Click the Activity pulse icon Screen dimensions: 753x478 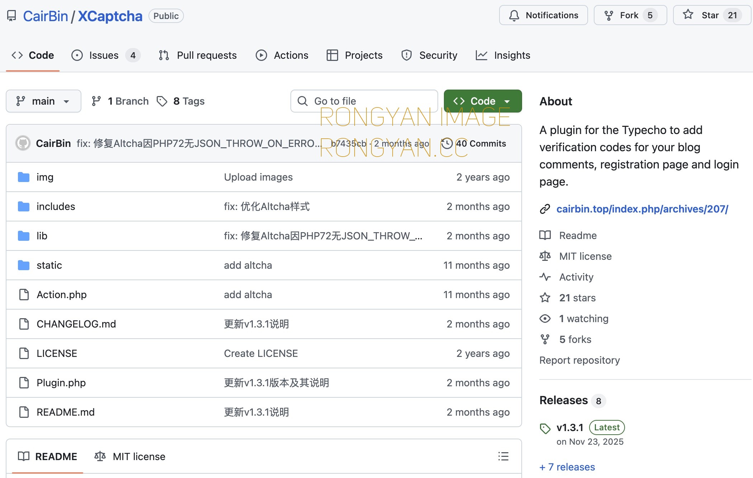click(x=545, y=277)
